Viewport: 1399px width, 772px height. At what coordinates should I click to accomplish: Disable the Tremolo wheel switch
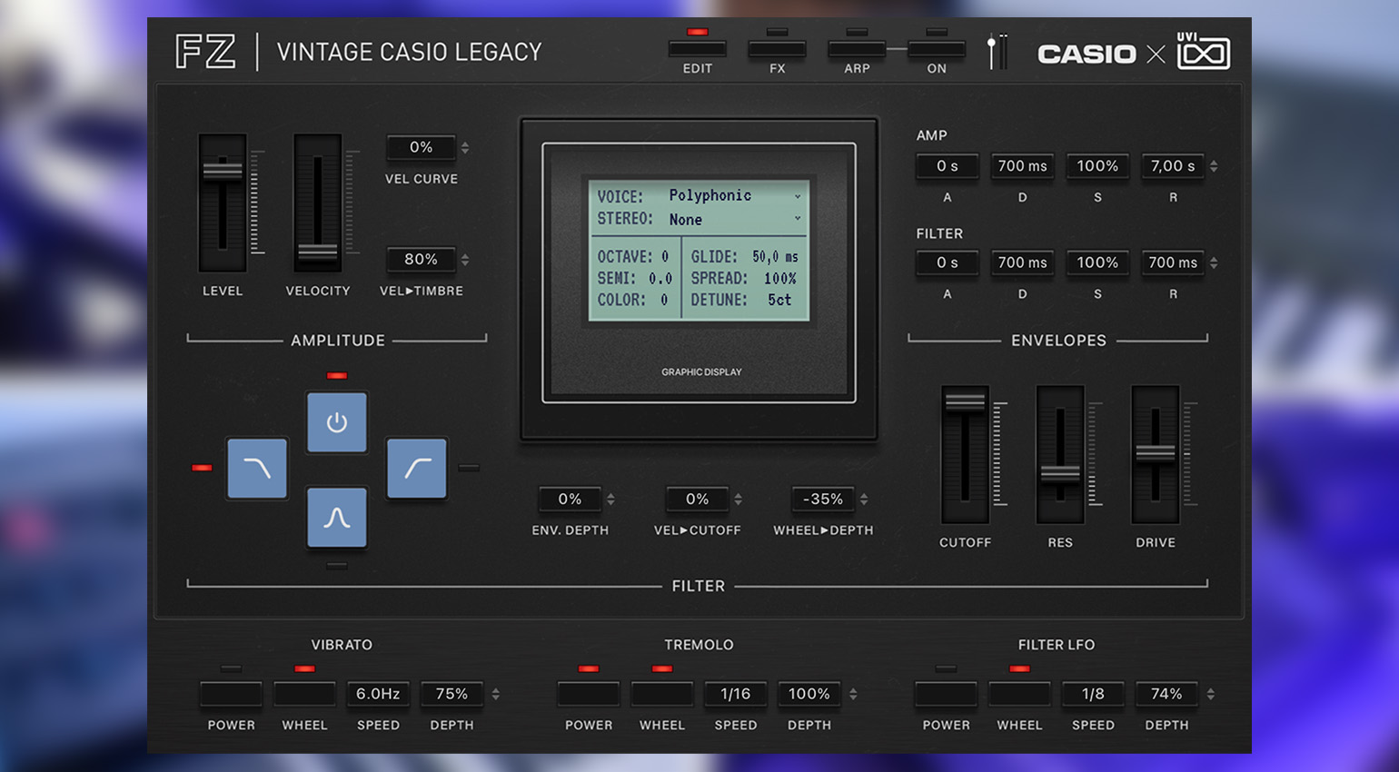[662, 694]
